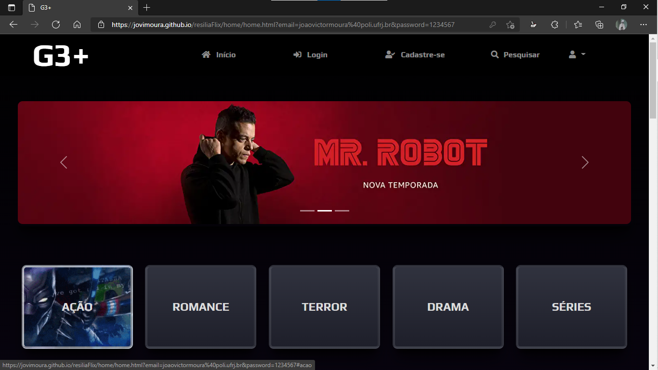Open tab actions menu icon

(12, 8)
